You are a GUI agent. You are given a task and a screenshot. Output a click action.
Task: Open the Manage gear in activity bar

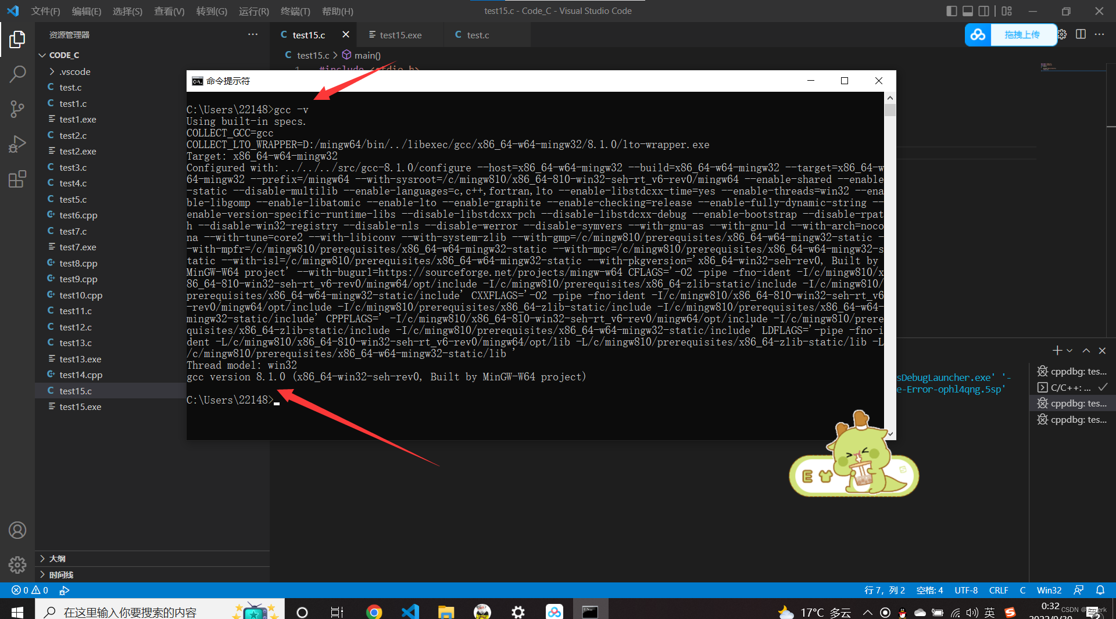point(17,565)
